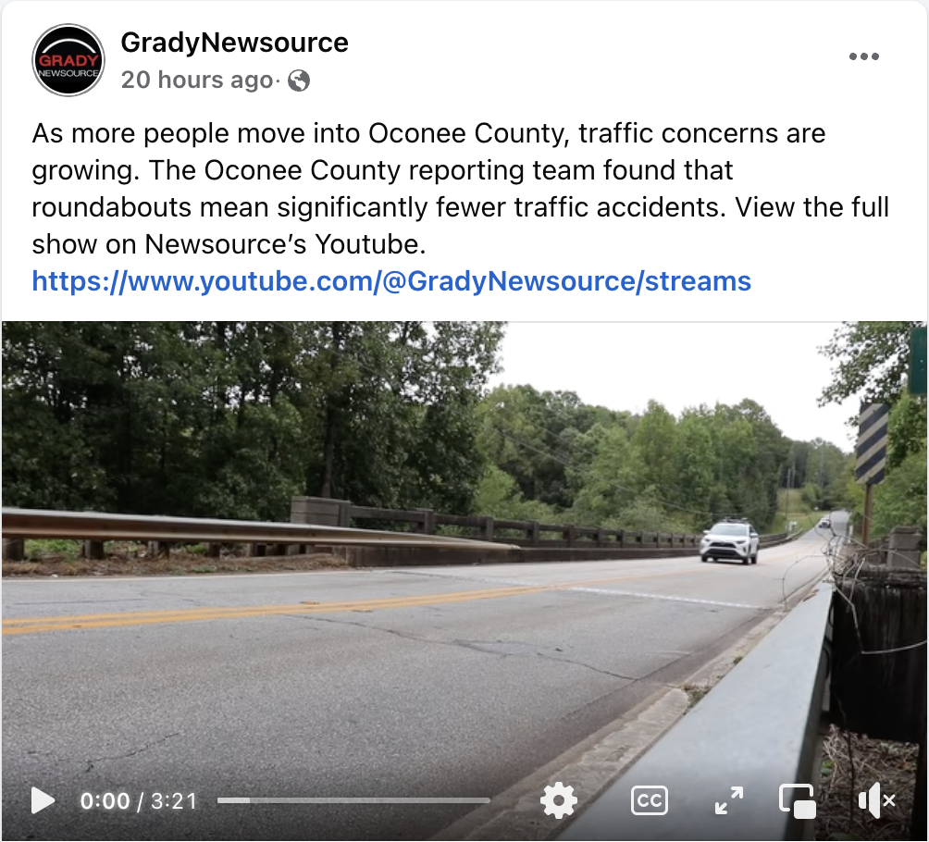Open picture-in-picture mode
The height and width of the screenshot is (842, 929).
click(798, 801)
